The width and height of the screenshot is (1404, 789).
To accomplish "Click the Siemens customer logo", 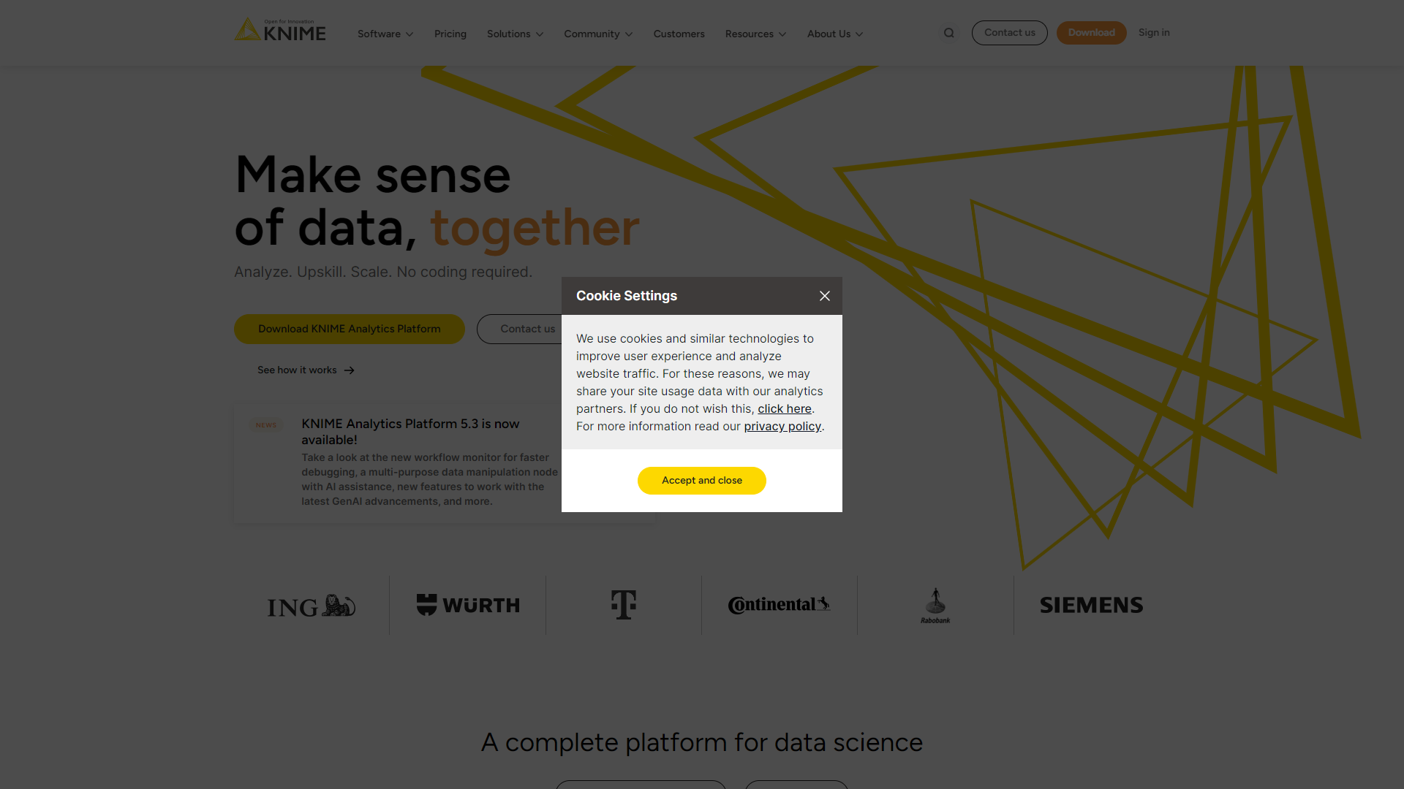I will (1092, 604).
